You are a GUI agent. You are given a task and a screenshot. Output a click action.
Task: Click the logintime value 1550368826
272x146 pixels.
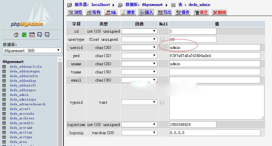[x=193, y=125]
